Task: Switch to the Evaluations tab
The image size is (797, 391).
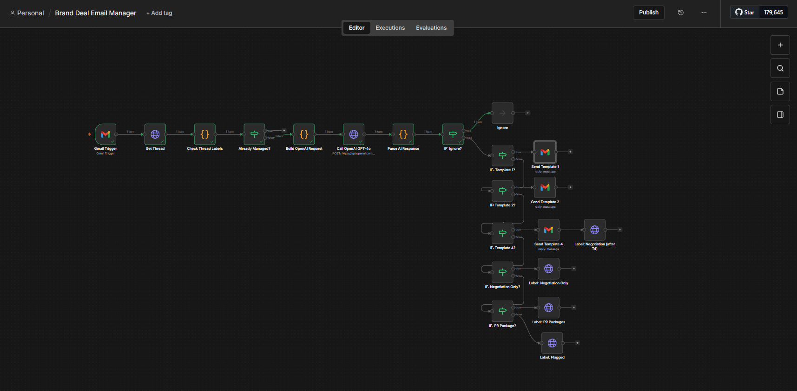Action: tap(431, 28)
